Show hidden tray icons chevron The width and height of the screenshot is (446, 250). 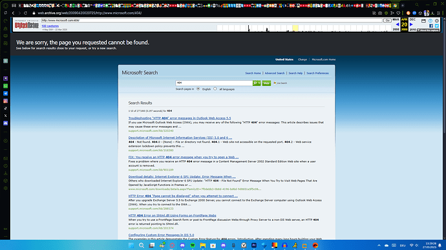click(379, 245)
